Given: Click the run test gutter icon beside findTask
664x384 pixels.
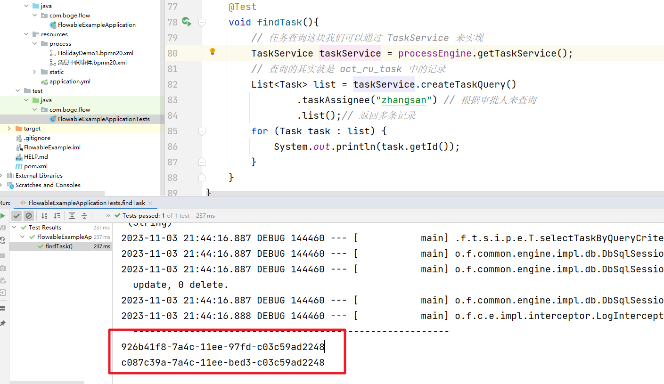Looking at the screenshot, I should [186, 22].
